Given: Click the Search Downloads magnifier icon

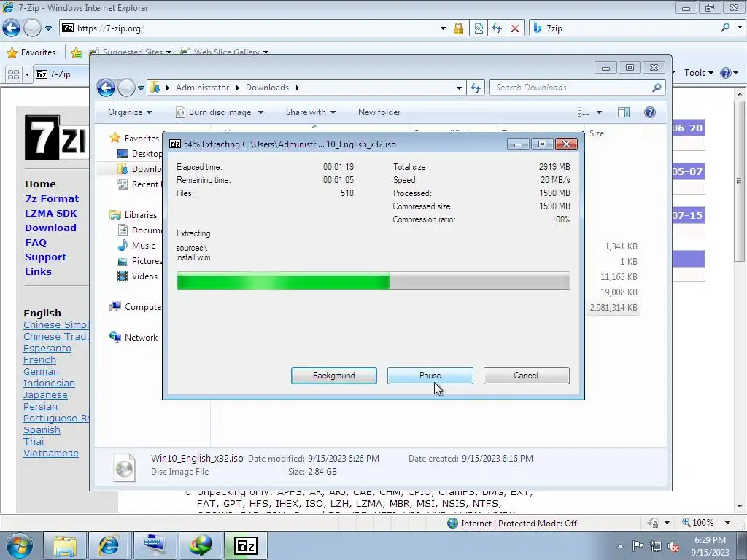Looking at the screenshot, I should [x=657, y=87].
